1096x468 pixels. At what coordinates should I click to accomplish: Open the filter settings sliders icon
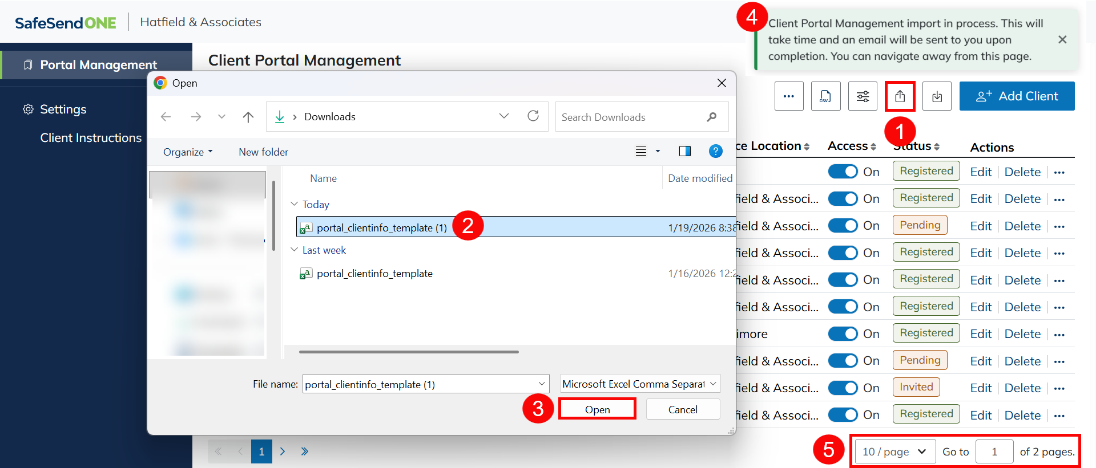pos(863,96)
